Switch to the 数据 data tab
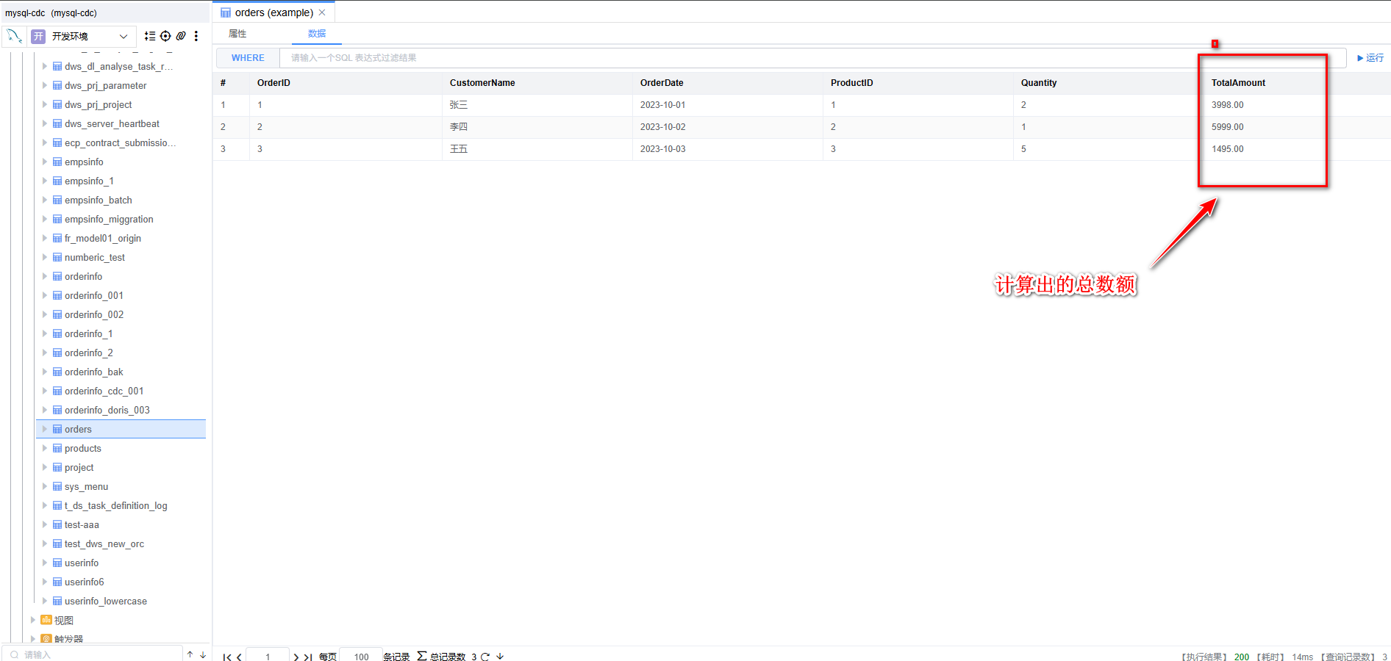 click(x=317, y=34)
